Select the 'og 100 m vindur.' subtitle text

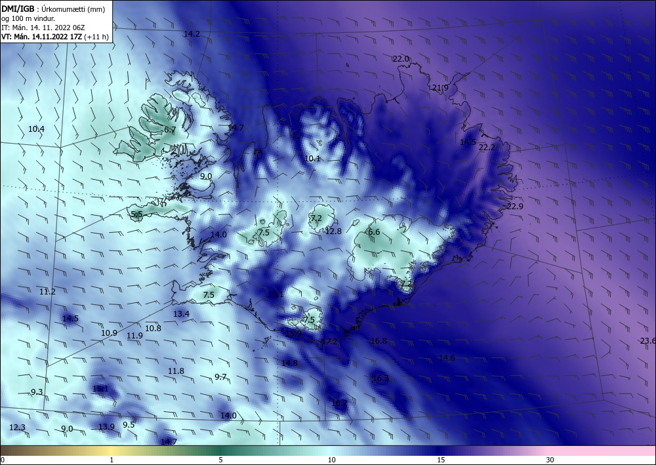coord(28,18)
